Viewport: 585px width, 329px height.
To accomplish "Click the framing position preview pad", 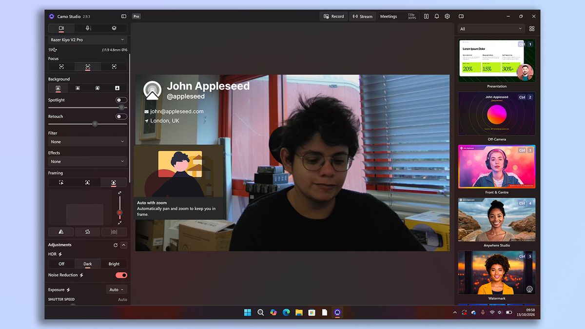I will point(80,207).
